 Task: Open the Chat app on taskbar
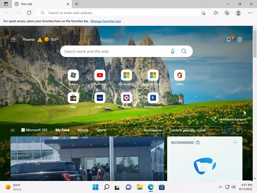128,187
